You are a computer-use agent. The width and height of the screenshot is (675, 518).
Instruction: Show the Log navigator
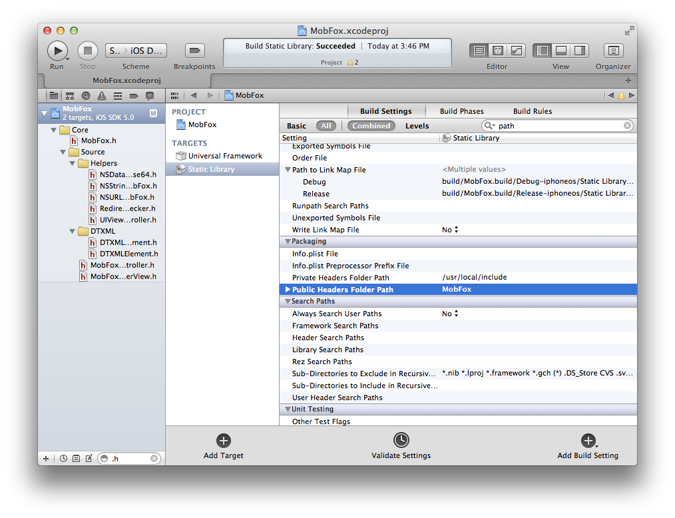point(150,96)
